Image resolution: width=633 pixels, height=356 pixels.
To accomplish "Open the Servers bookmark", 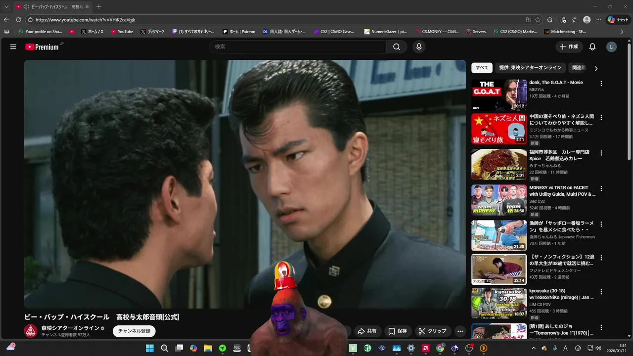I will 476,31.
